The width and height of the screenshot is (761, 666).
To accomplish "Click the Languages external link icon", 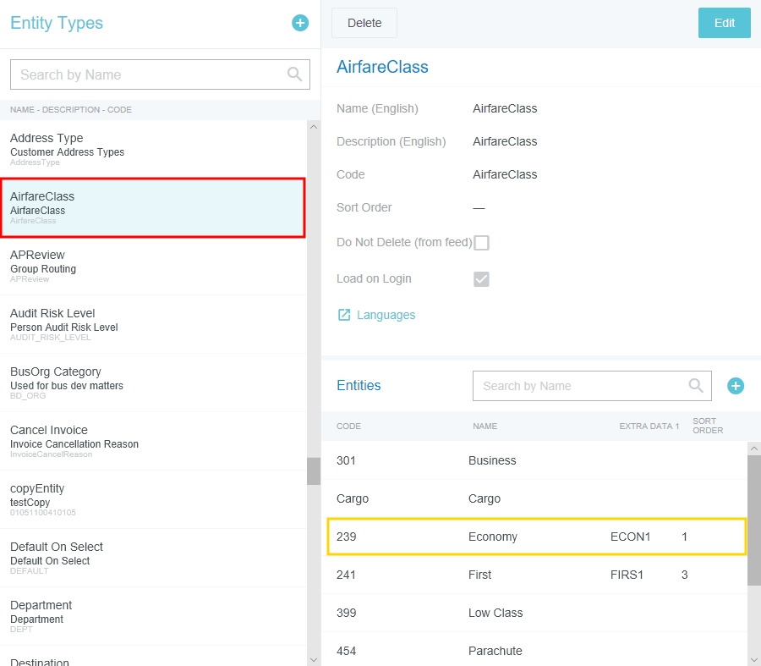I will click(x=344, y=315).
